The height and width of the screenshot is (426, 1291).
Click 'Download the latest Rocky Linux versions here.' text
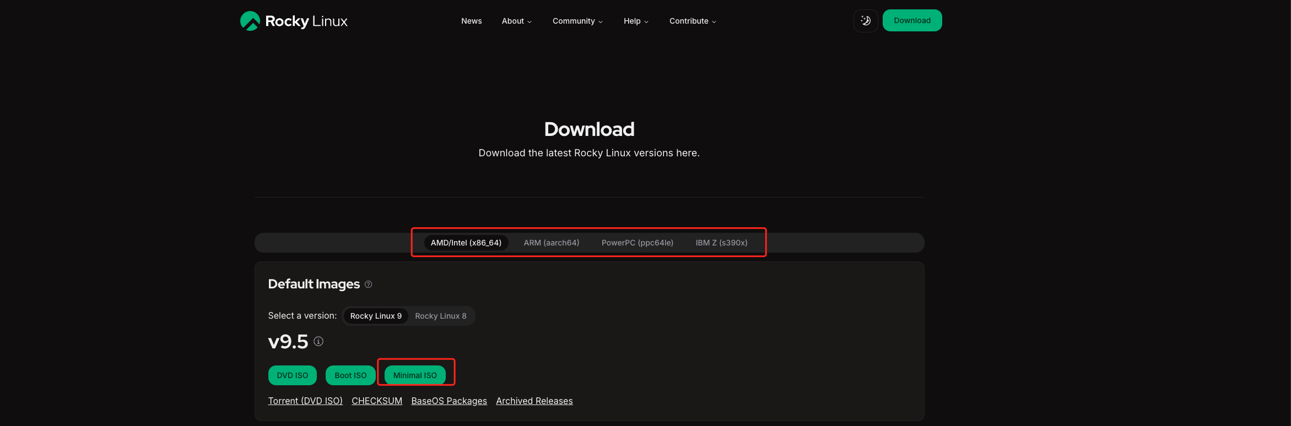point(589,153)
